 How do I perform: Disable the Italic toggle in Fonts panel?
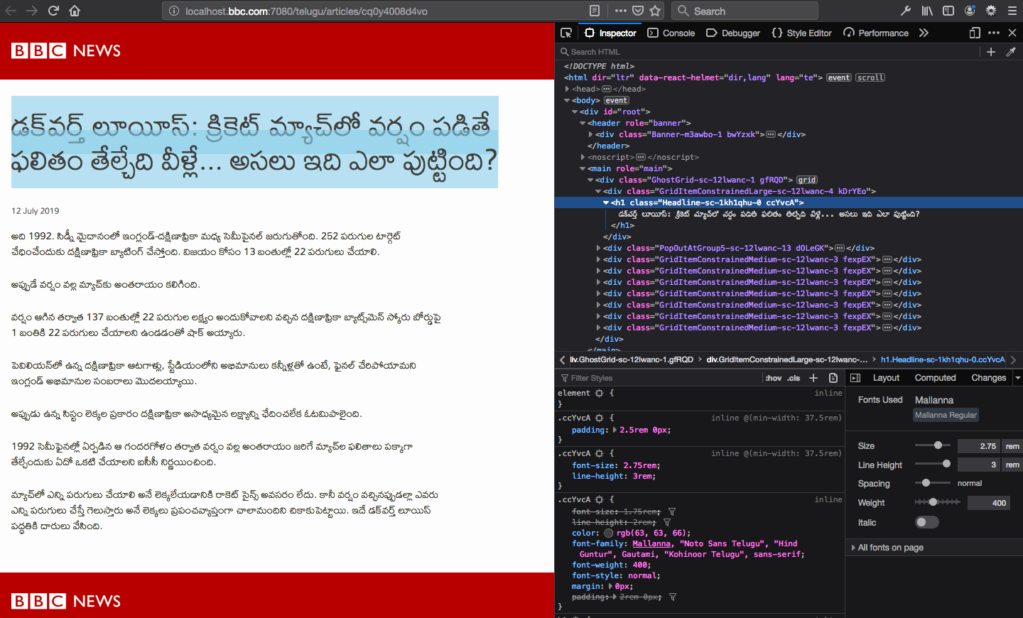926,522
